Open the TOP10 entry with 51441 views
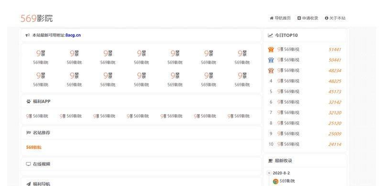The image size is (391, 186). click(x=305, y=50)
